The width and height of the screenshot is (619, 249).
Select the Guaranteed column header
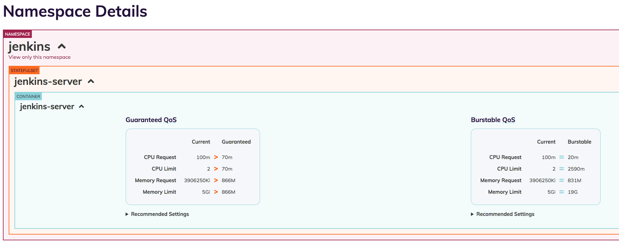(236, 142)
